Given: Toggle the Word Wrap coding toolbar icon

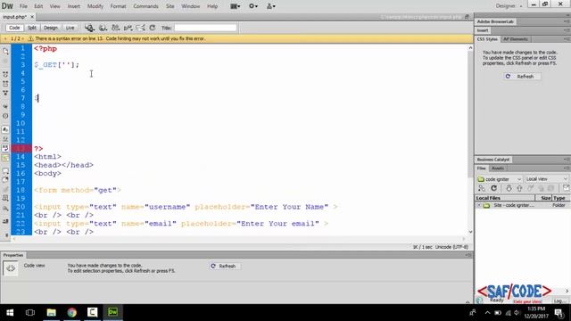Looking at the screenshot, I should pos(5,148).
